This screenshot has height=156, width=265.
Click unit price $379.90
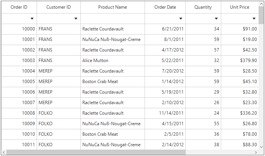[x=240, y=61]
